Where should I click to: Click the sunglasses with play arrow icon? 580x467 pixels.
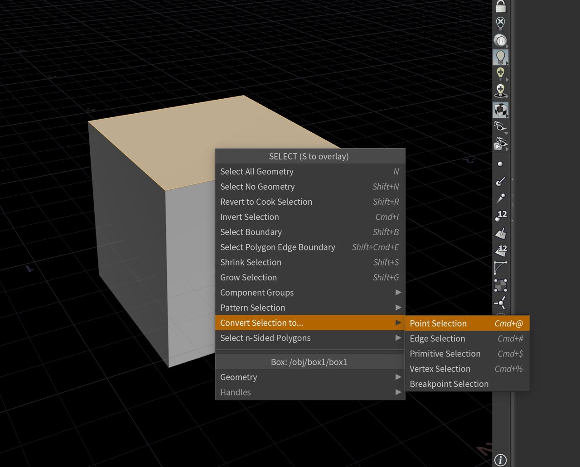pos(500,144)
